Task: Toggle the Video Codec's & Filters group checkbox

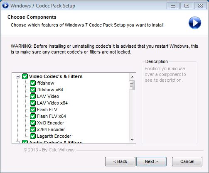Action: pos(25,76)
